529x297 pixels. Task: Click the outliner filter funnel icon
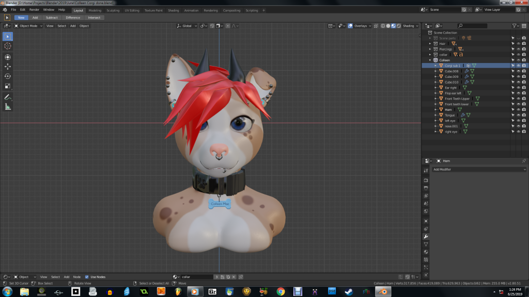pos(515,26)
